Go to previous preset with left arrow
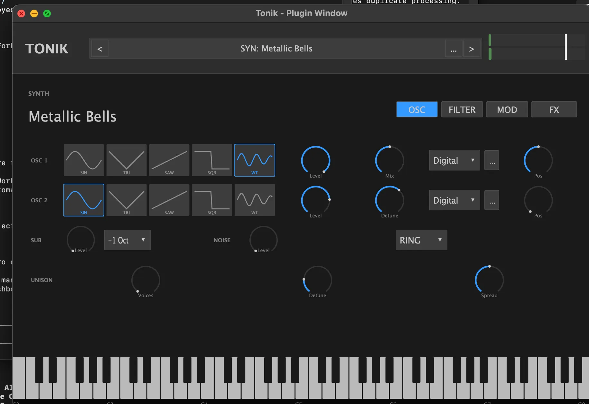 (x=100, y=49)
